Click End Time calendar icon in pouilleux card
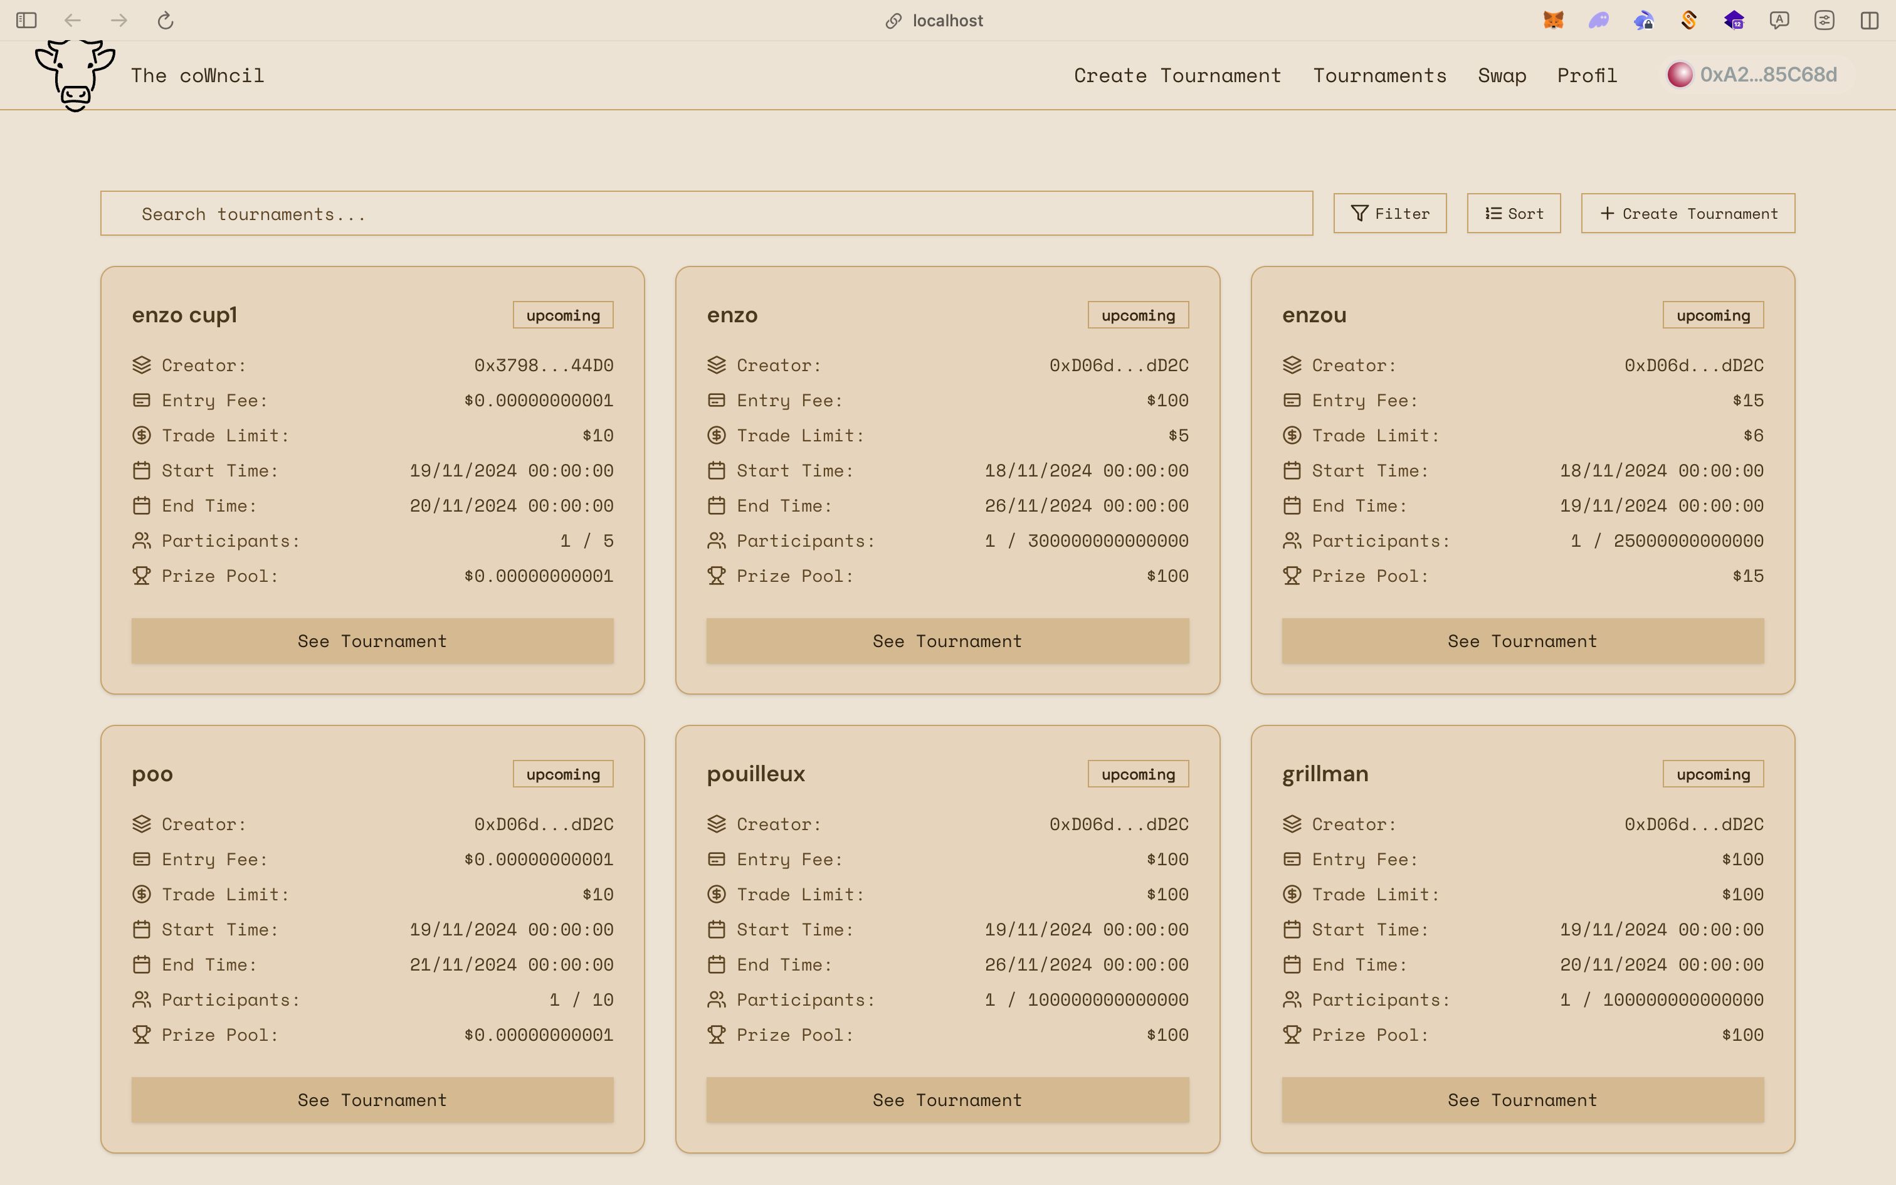The height and width of the screenshot is (1185, 1896). coord(716,965)
